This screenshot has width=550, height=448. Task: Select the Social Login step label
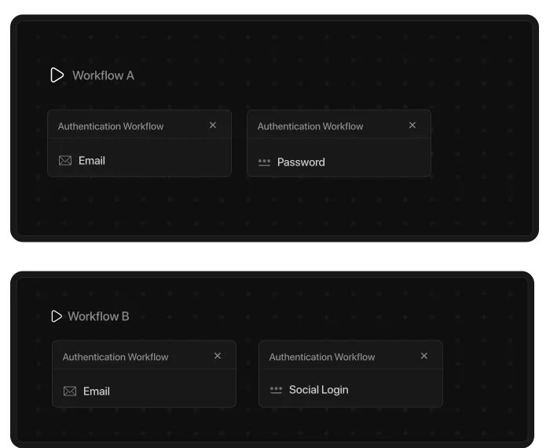318,390
